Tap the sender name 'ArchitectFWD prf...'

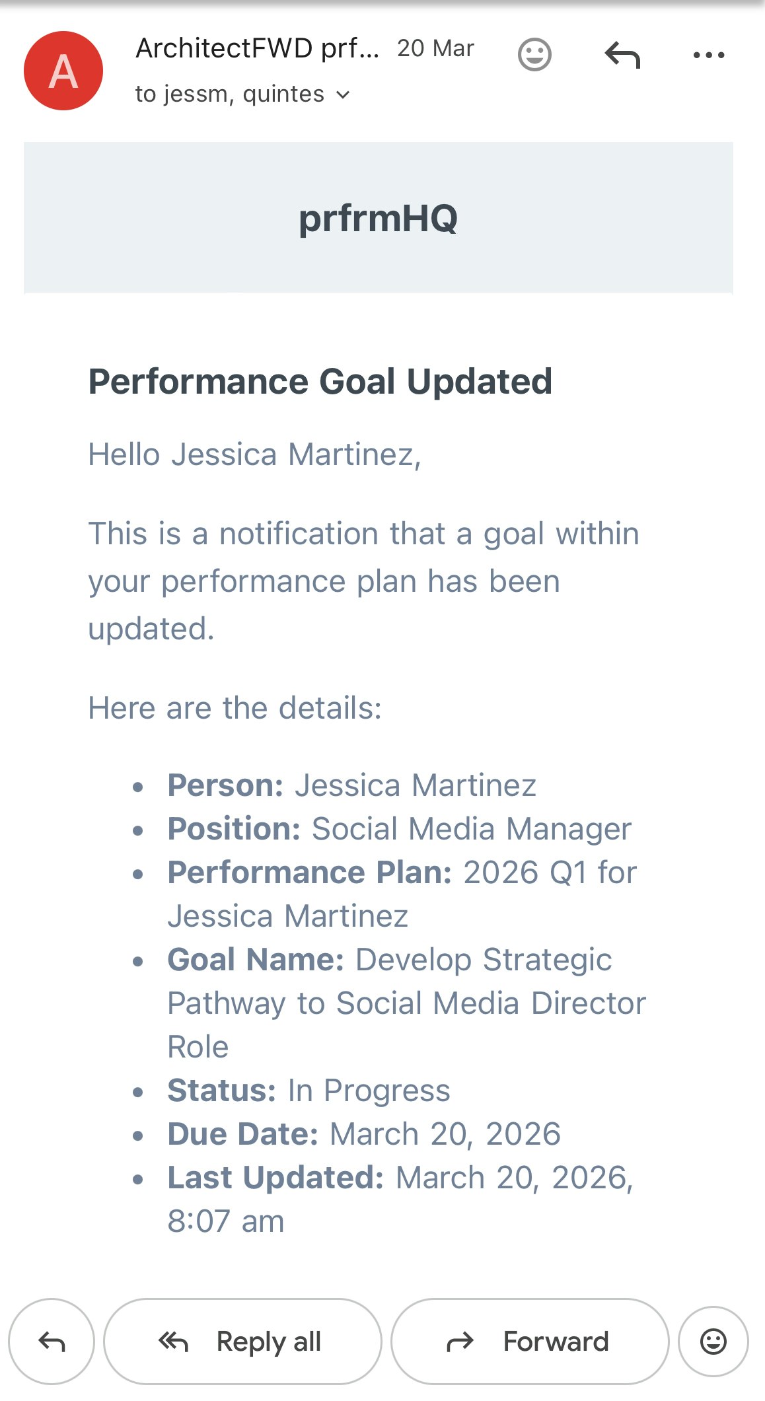tap(257, 48)
